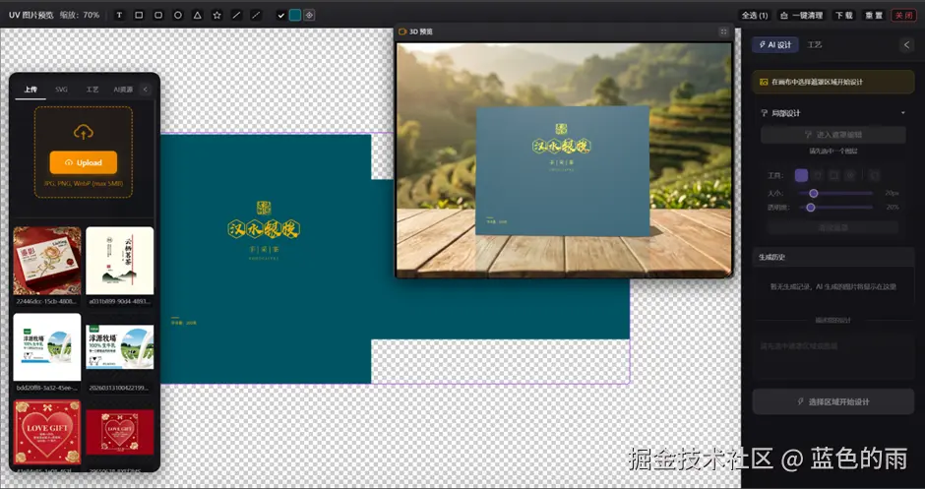
Task: Select the rounded rectangle shape tool
Action: tap(158, 16)
